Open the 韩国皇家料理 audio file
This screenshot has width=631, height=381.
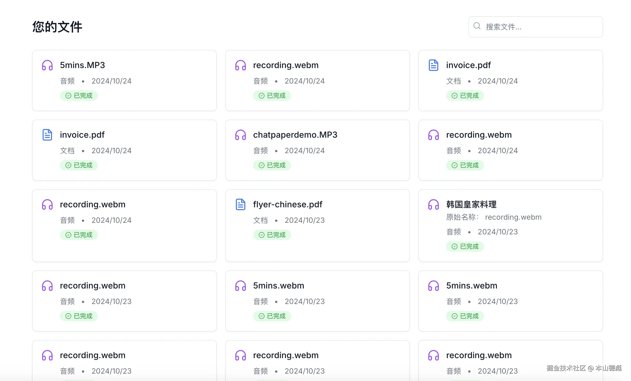[471, 204]
